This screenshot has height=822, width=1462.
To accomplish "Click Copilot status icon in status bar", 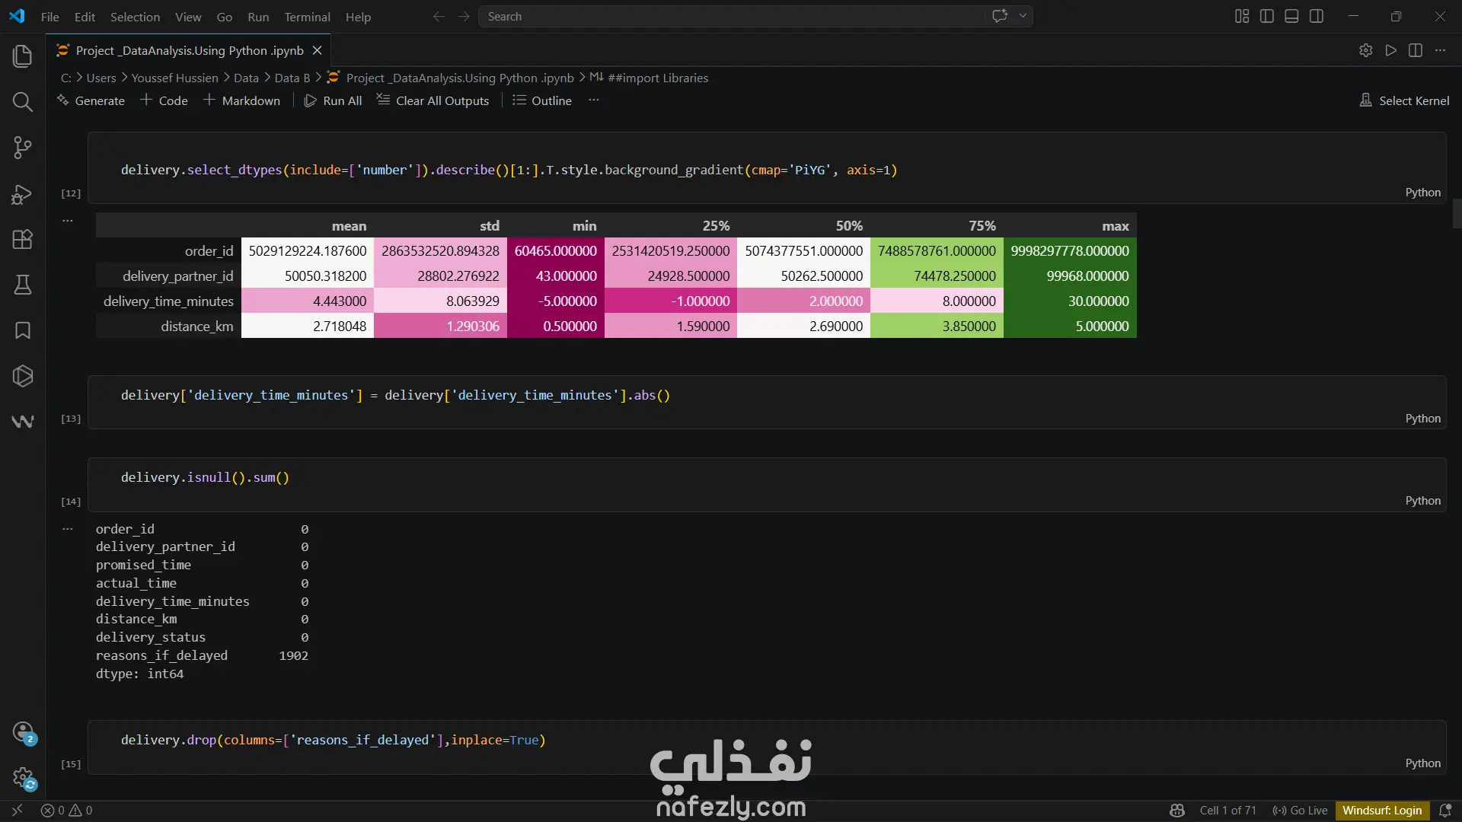I will click(x=1176, y=811).
